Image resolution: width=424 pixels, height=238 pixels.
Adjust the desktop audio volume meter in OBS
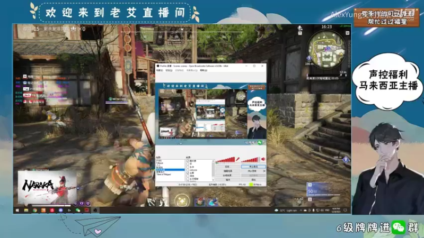point(250,160)
